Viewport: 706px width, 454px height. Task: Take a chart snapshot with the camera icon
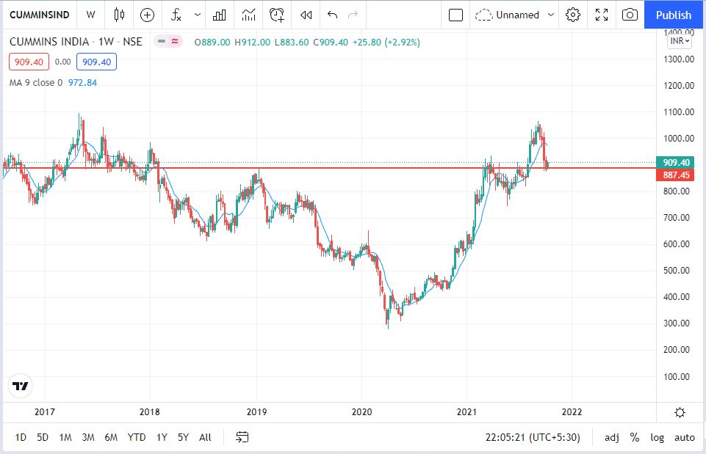630,15
